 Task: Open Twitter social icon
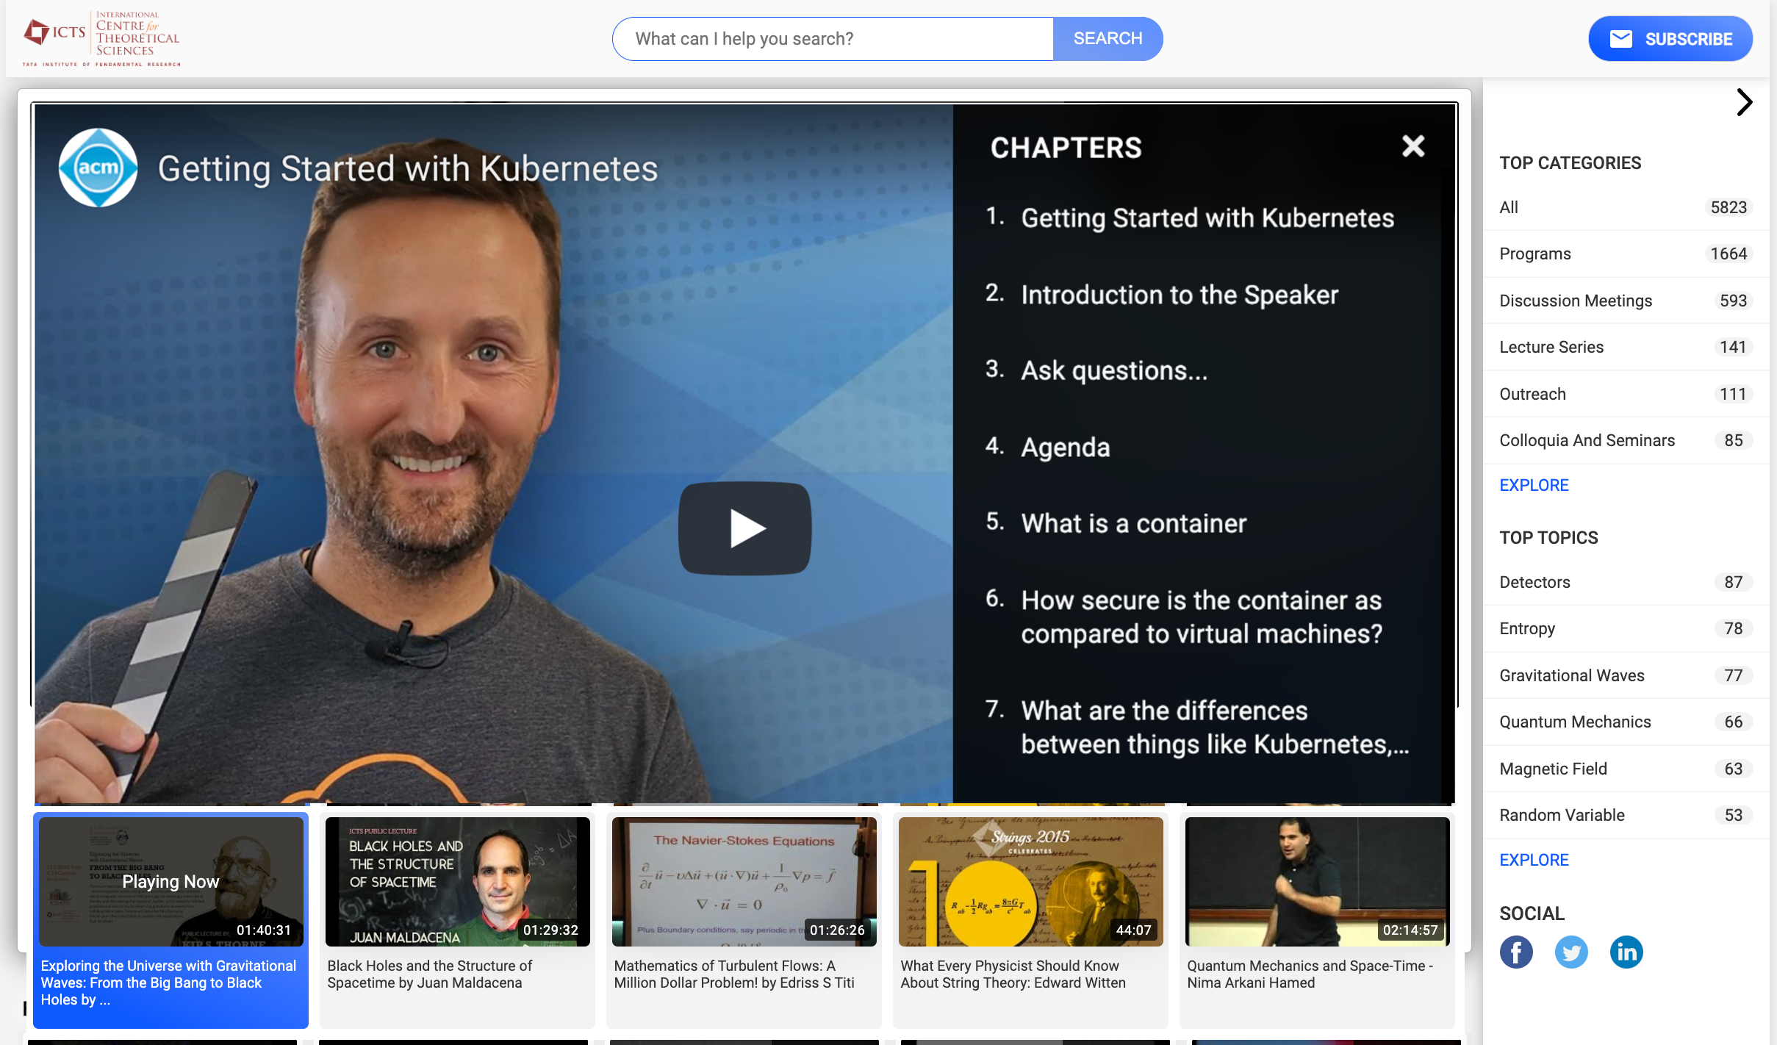tap(1570, 952)
